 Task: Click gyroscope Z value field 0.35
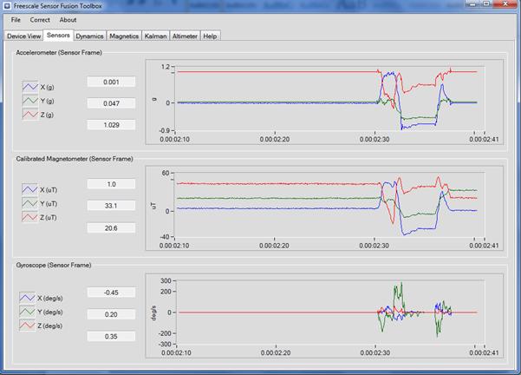pos(111,337)
